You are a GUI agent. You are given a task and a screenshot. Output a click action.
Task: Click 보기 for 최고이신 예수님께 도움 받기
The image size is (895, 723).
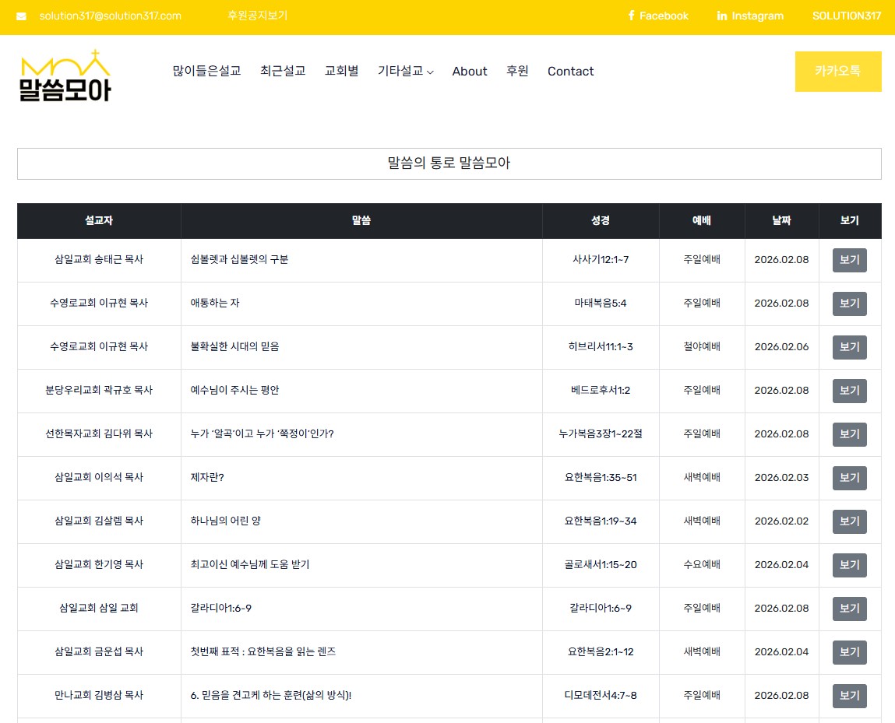pyautogui.click(x=849, y=565)
